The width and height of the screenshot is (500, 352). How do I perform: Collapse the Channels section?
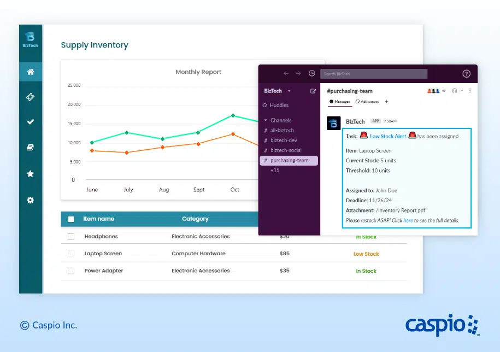coord(266,120)
